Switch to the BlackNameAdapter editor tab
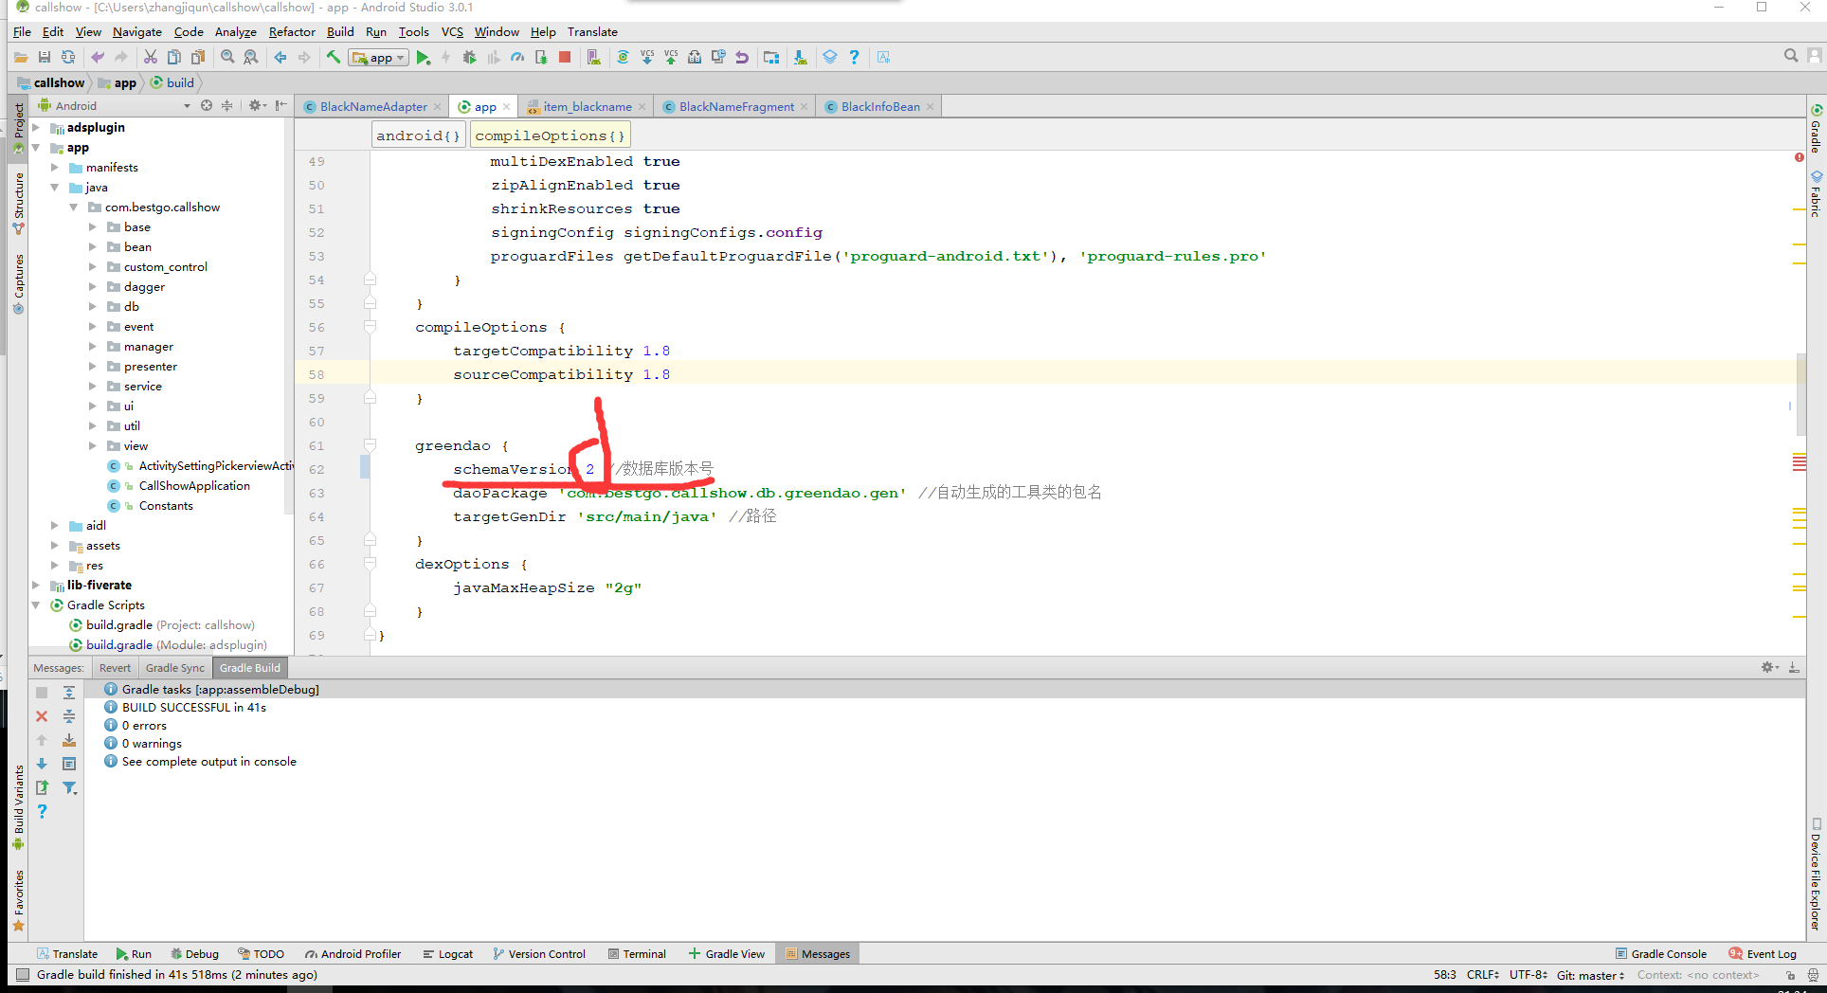This screenshot has height=993, width=1827. [372, 106]
